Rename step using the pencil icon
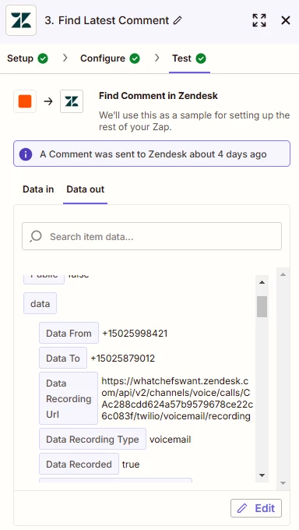This screenshot has height=530, width=299. click(178, 20)
